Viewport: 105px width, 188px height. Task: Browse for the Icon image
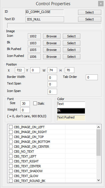tap(52, 36)
